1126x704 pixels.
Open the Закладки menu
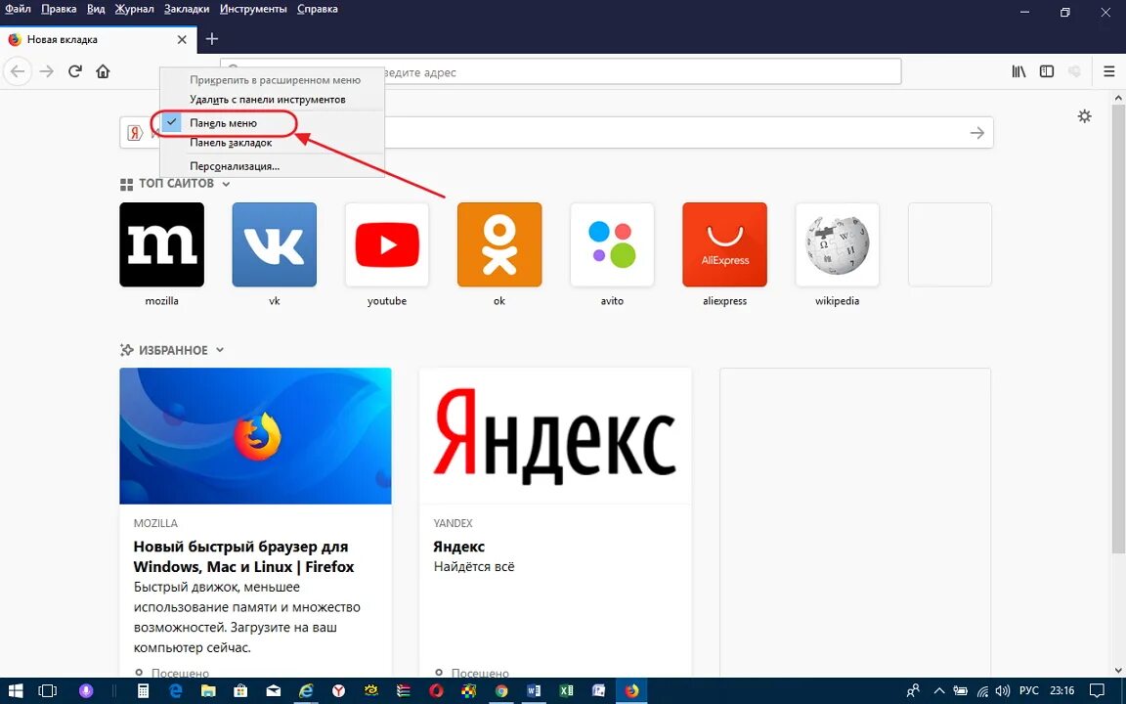click(187, 10)
